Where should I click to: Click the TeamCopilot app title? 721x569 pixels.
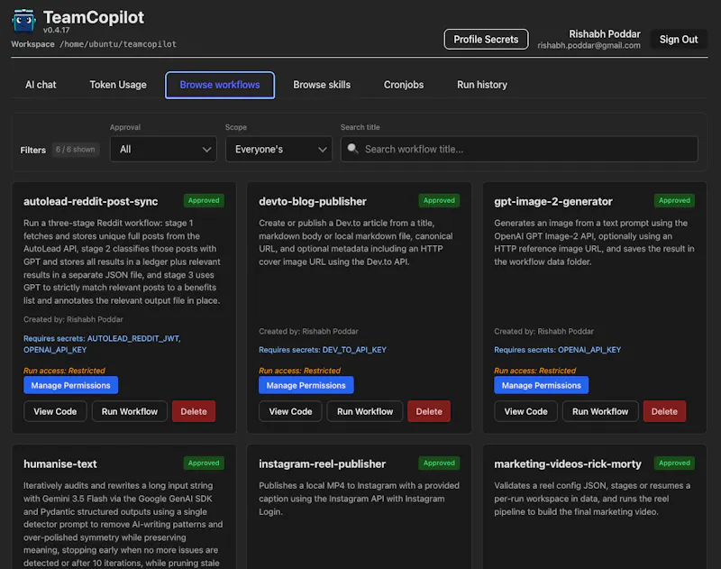pos(94,17)
